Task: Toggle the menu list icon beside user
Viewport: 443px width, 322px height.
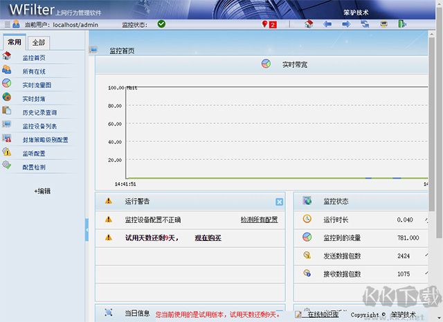Action: tap(8, 25)
